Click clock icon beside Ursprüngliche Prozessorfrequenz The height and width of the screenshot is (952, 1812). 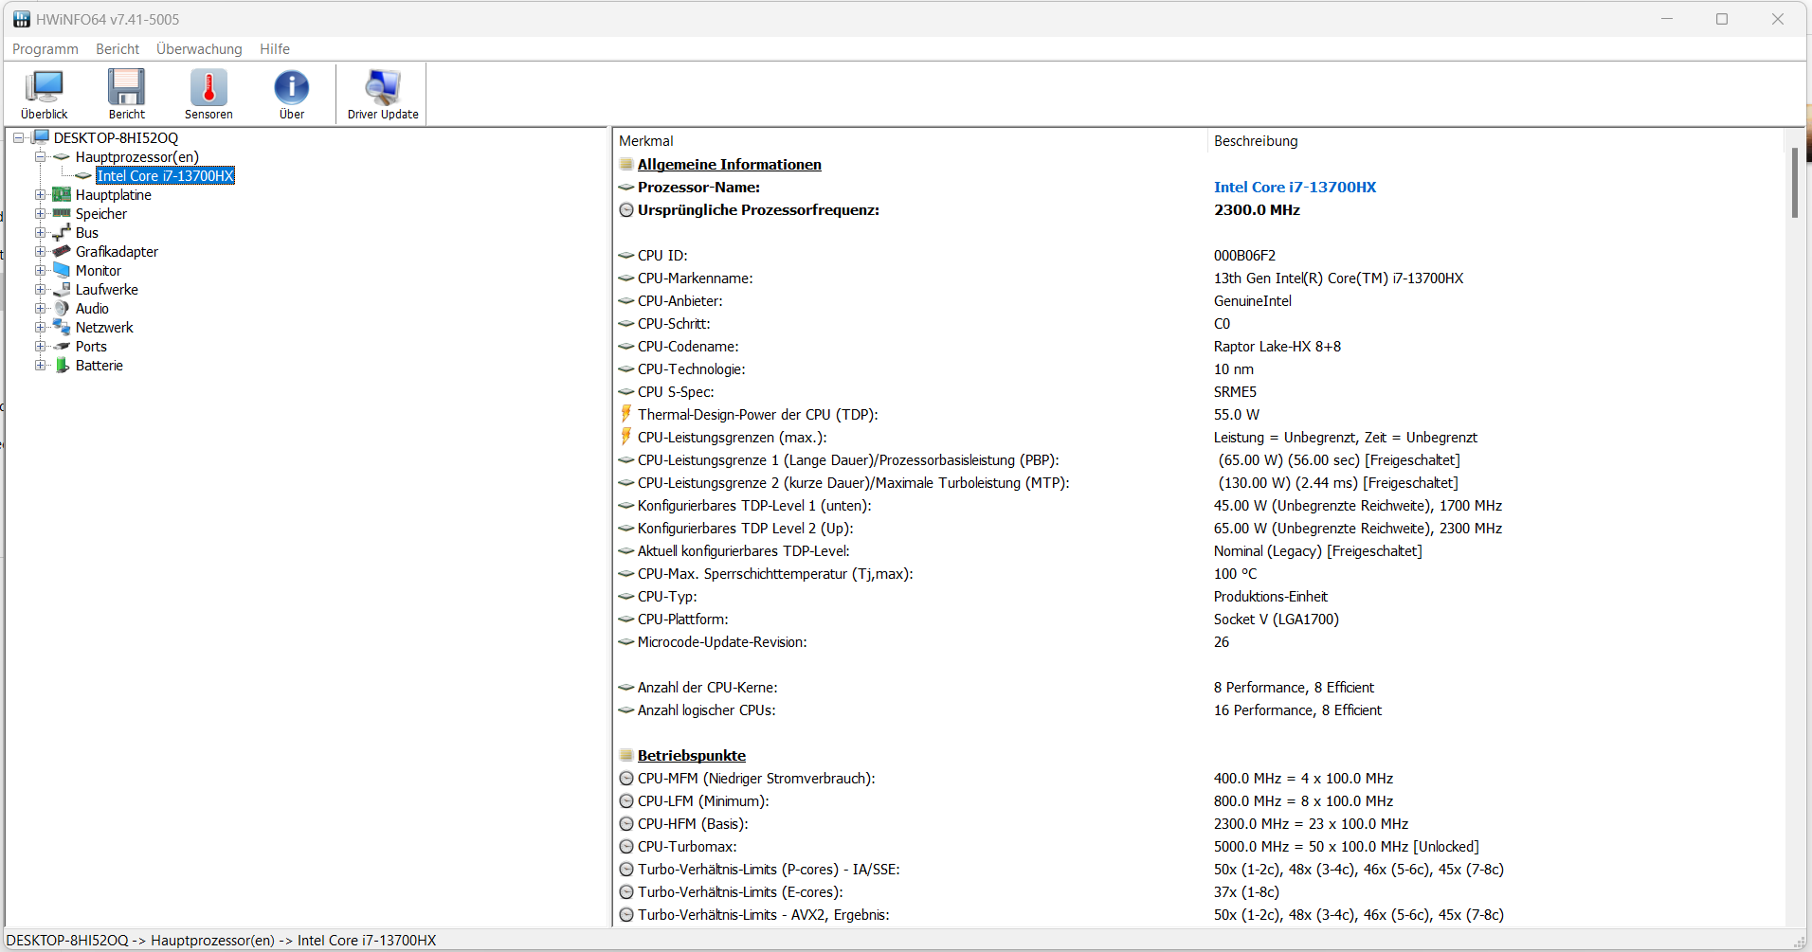(x=626, y=210)
